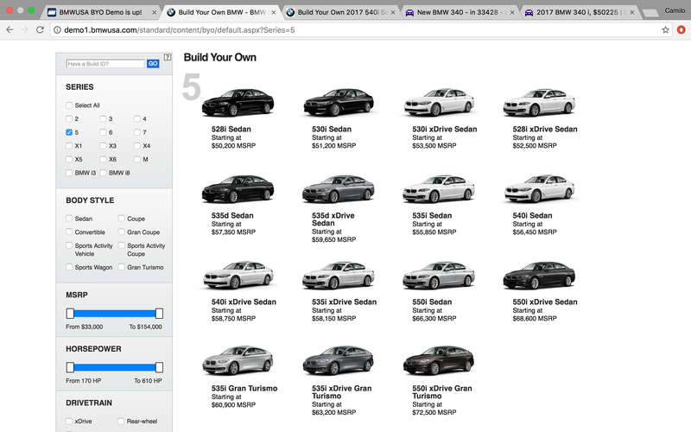The height and width of the screenshot is (432, 691).
Task: Check the Sports Wagon checkbox
Action: click(x=69, y=267)
